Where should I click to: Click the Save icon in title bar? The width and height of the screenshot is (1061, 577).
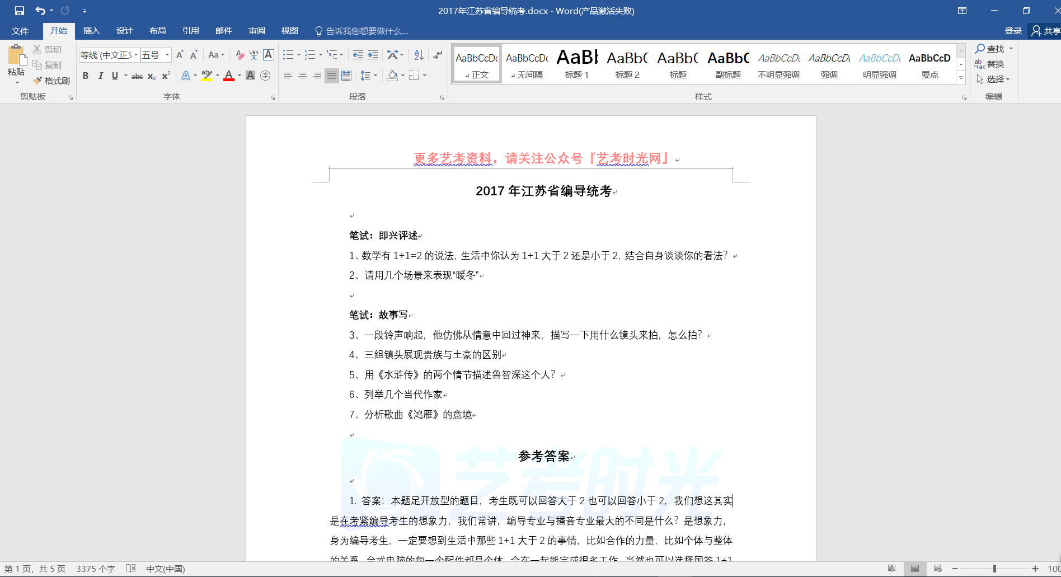click(x=19, y=11)
